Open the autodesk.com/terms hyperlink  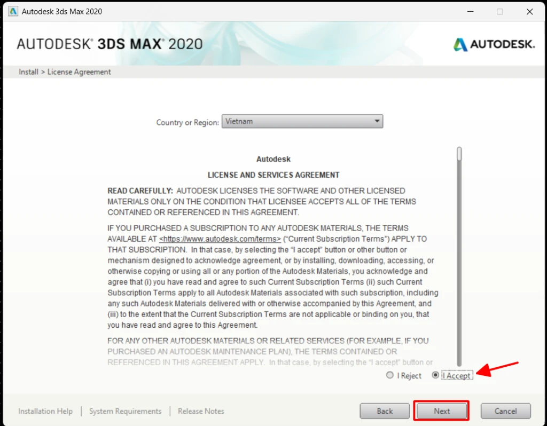[220, 239]
